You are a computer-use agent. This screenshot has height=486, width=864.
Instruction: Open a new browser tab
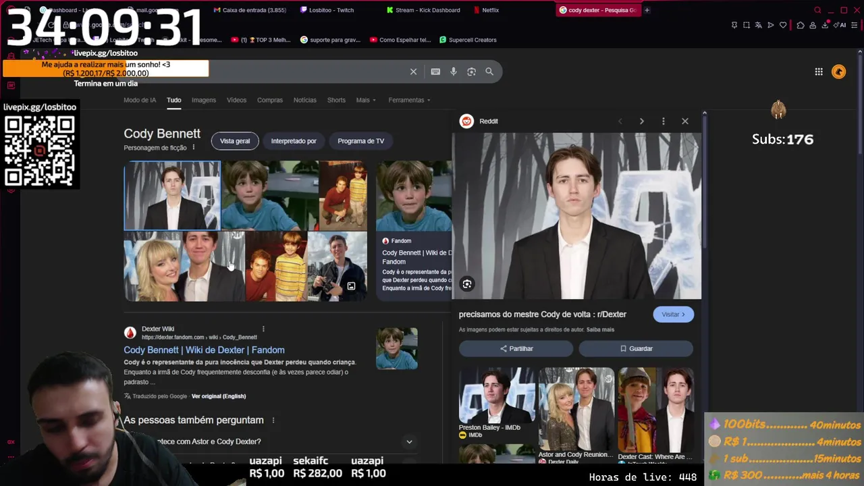coord(647,10)
